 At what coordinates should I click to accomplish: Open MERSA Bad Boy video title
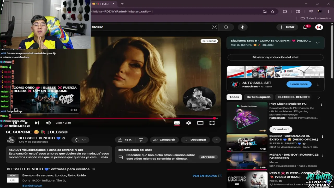click(294, 156)
